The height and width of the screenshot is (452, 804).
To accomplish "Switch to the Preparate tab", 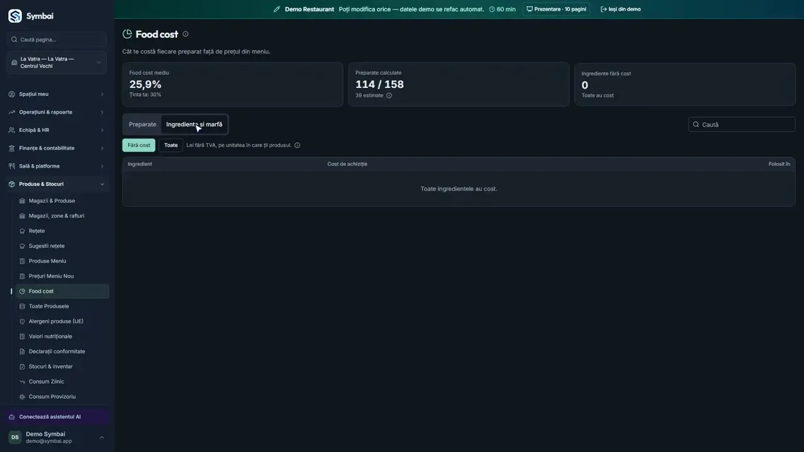I will 143,124.
